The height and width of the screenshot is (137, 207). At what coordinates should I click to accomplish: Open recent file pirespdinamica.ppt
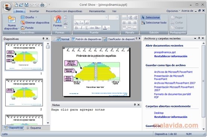click(165, 52)
